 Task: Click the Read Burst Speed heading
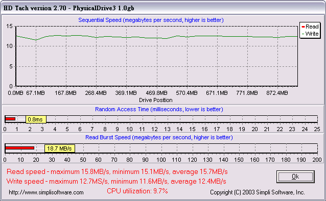click(x=159, y=137)
